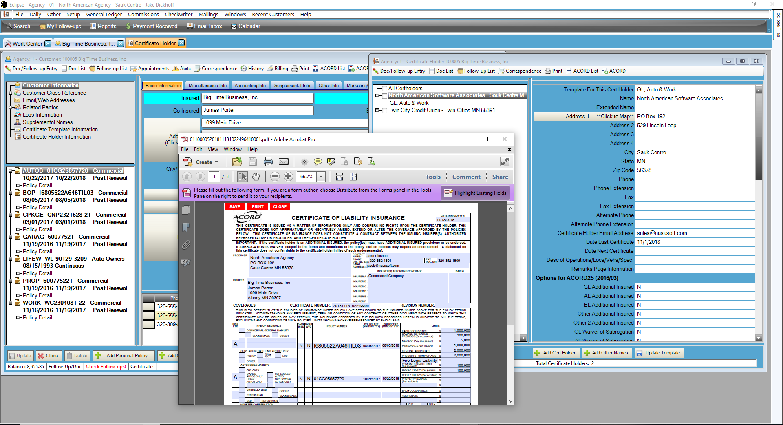Collapse the GARAG 60077521 policy node
This screenshot has width=783, height=425.
click(11, 237)
